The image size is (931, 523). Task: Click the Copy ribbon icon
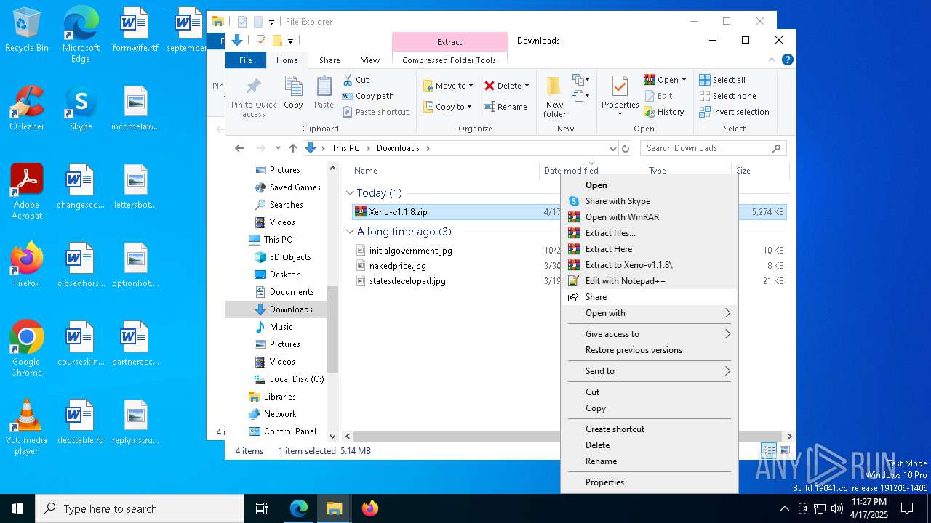pyautogui.click(x=293, y=87)
